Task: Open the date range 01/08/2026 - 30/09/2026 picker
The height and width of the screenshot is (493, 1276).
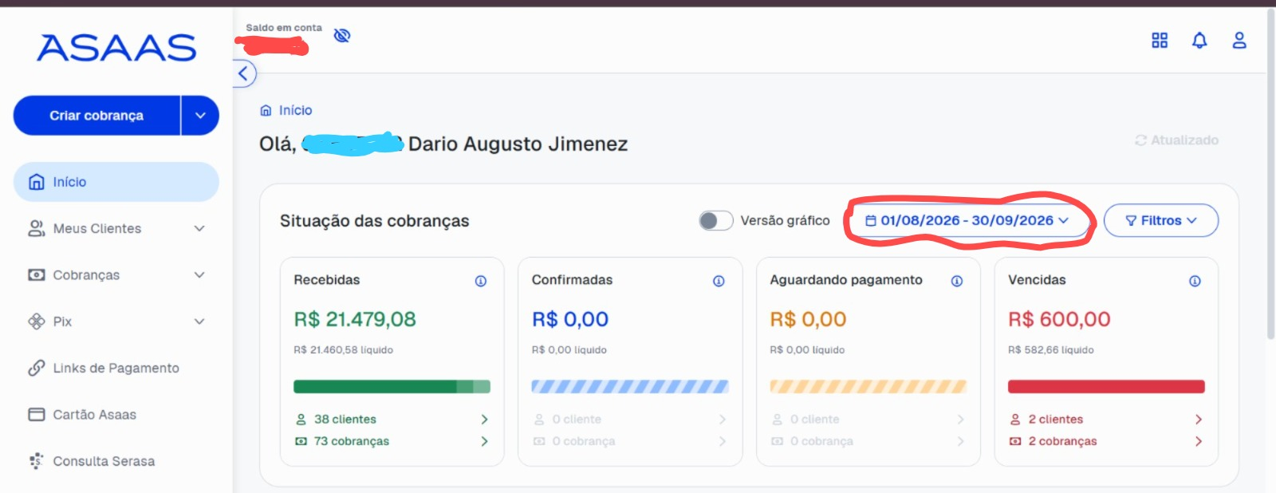Action: (x=967, y=220)
